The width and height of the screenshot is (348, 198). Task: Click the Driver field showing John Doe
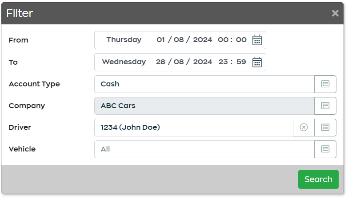(x=193, y=128)
